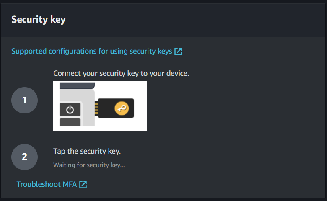Click the power button icon in the illustration

(x=70, y=110)
